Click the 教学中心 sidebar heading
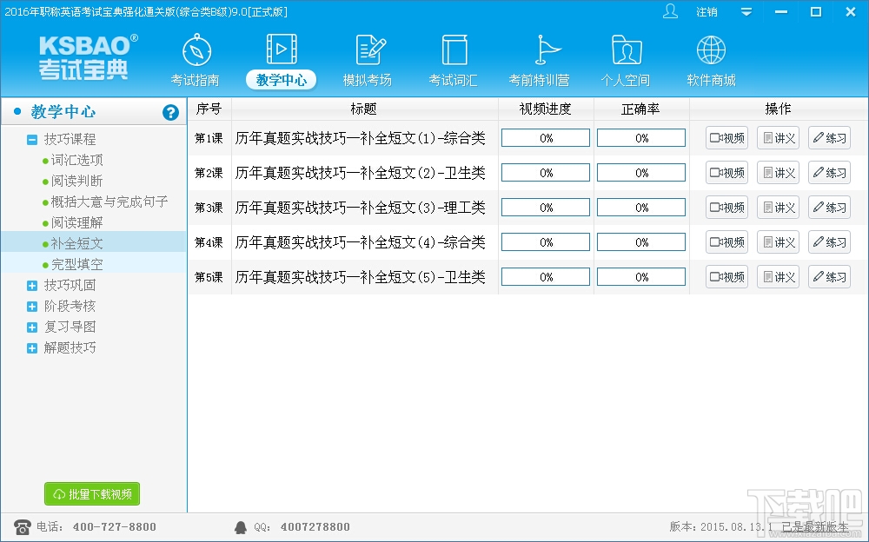 tap(63, 112)
